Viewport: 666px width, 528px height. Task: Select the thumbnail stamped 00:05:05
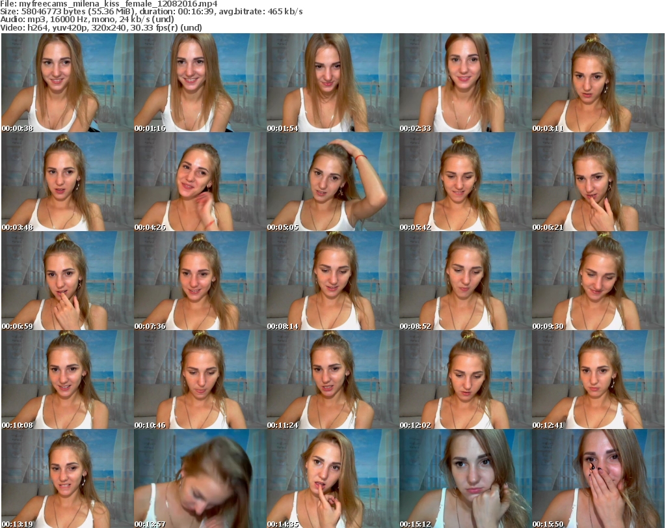(x=332, y=182)
